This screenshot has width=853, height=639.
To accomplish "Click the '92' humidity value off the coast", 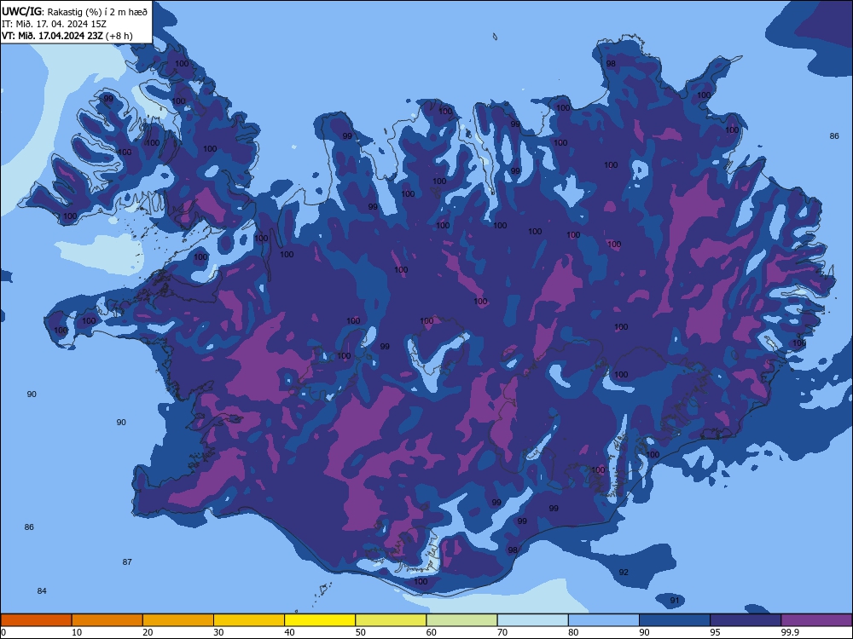I will click(624, 572).
